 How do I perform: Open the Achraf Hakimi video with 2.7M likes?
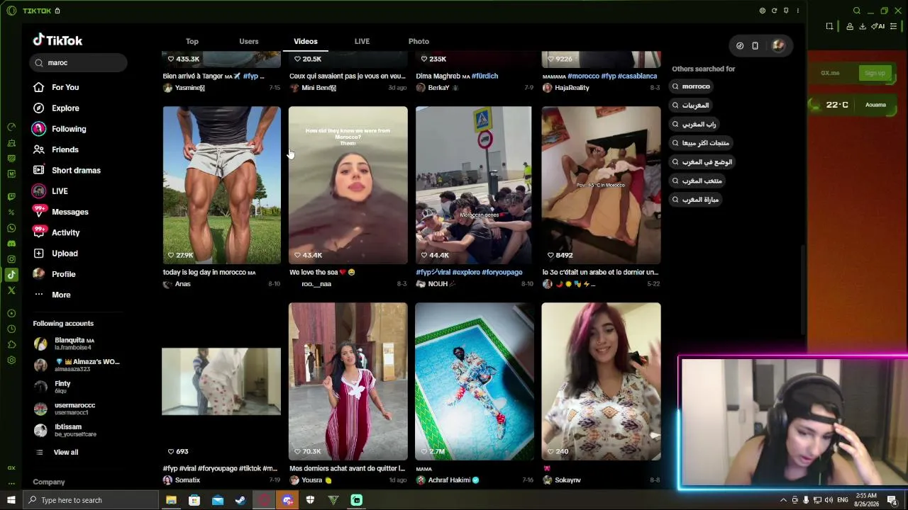point(475,381)
